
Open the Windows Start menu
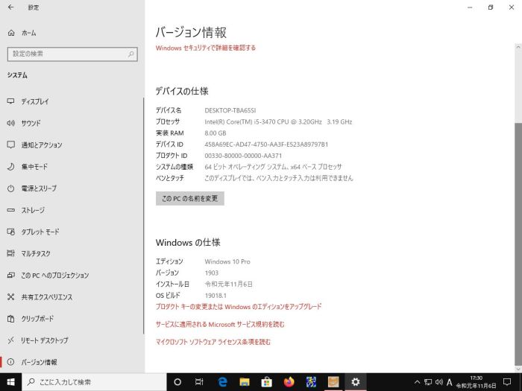11,382
